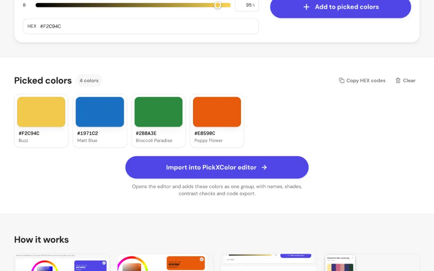Screen dimensions: 434x271
Task: Open fourth How it works thumbnail with palette image
Action: click(372, 262)
